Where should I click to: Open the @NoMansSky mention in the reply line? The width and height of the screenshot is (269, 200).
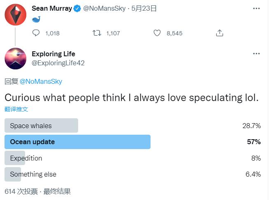[x=41, y=81]
